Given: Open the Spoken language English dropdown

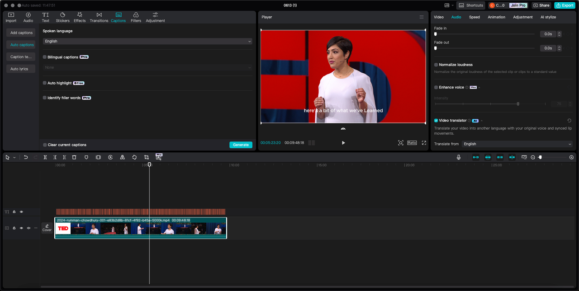Looking at the screenshot, I should (x=147, y=41).
